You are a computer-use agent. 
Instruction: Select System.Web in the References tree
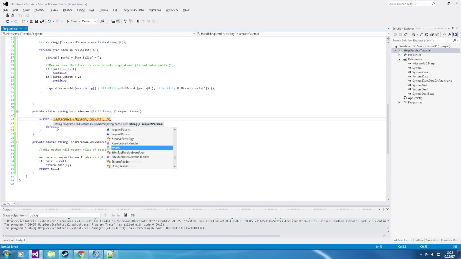420,85
